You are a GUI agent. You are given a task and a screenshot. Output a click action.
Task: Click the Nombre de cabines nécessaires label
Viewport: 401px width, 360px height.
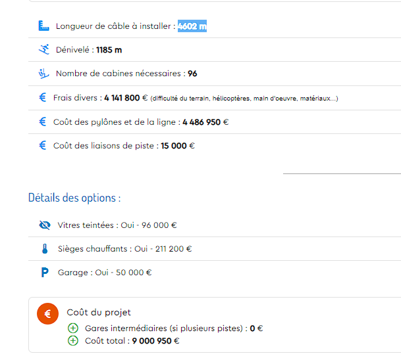pos(120,74)
